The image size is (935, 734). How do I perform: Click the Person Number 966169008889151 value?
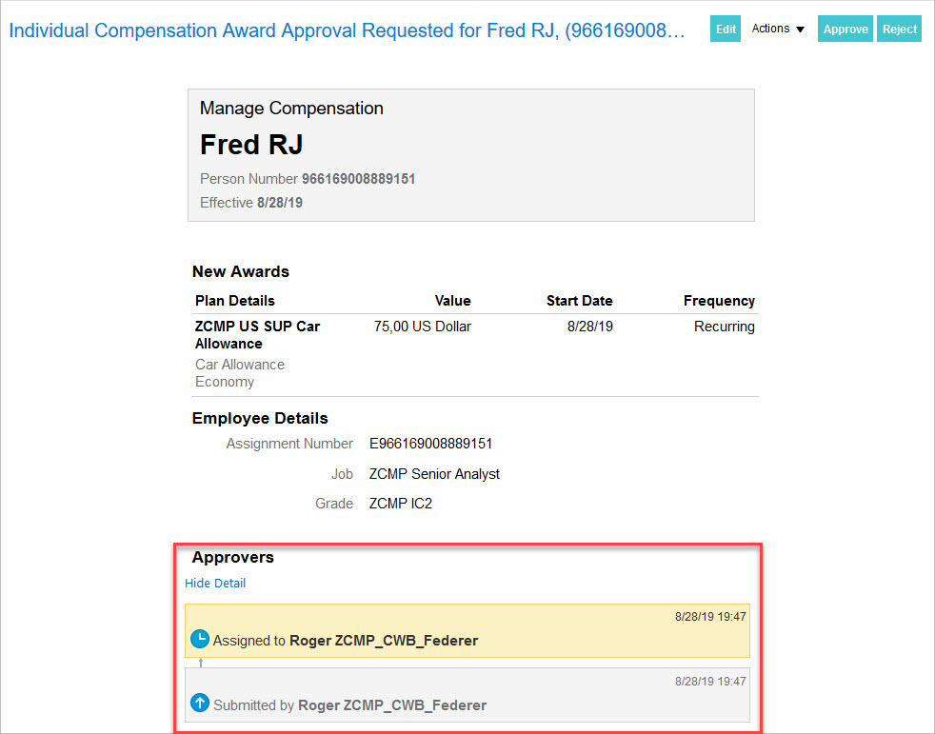point(358,179)
